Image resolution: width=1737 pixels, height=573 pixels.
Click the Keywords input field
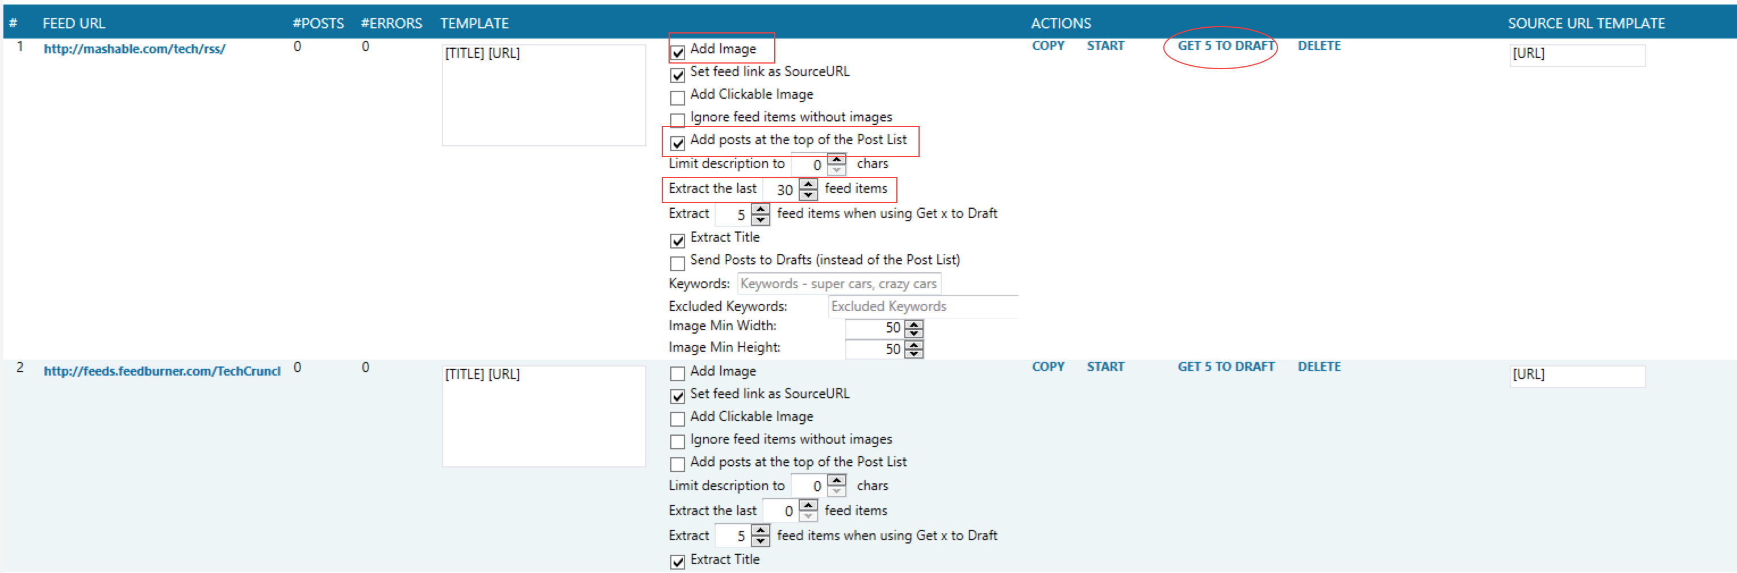pos(838,284)
